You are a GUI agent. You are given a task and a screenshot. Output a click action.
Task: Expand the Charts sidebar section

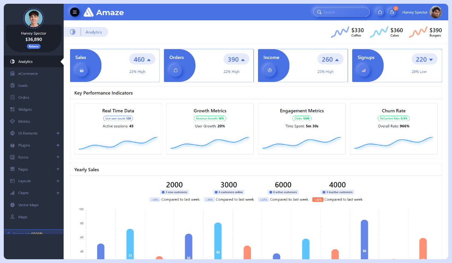[58, 193]
